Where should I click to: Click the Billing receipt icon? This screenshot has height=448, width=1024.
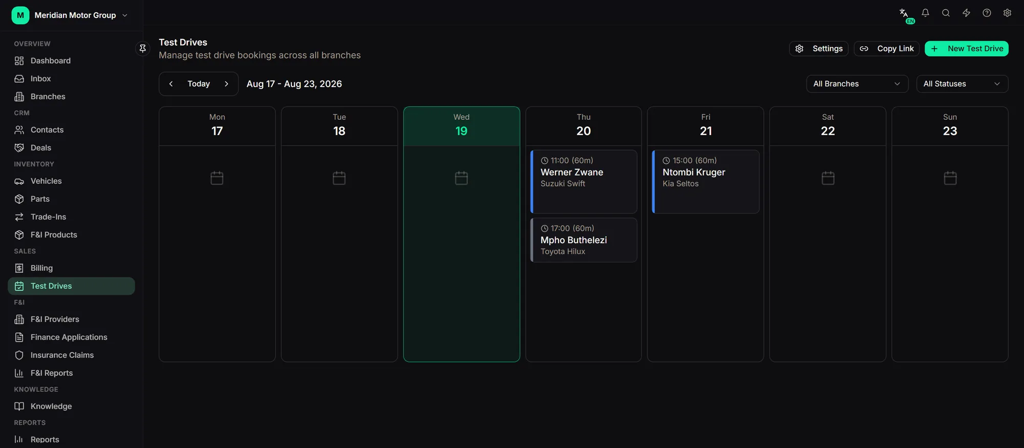(x=19, y=268)
